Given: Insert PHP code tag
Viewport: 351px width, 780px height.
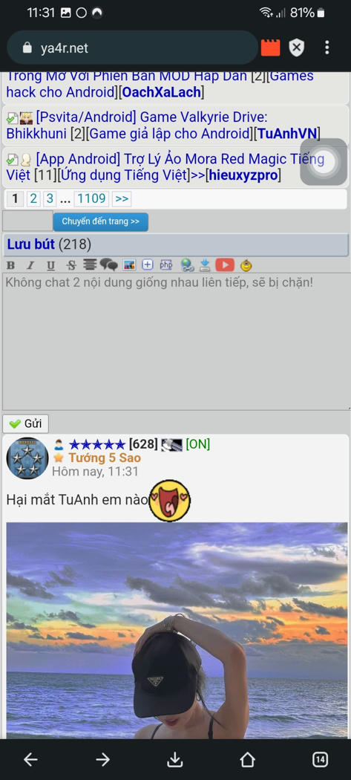Looking at the screenshot, I should (x=166, y=265).
